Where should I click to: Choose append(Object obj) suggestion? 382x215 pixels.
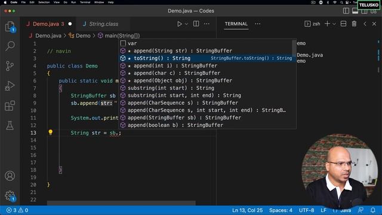(206, 81)
